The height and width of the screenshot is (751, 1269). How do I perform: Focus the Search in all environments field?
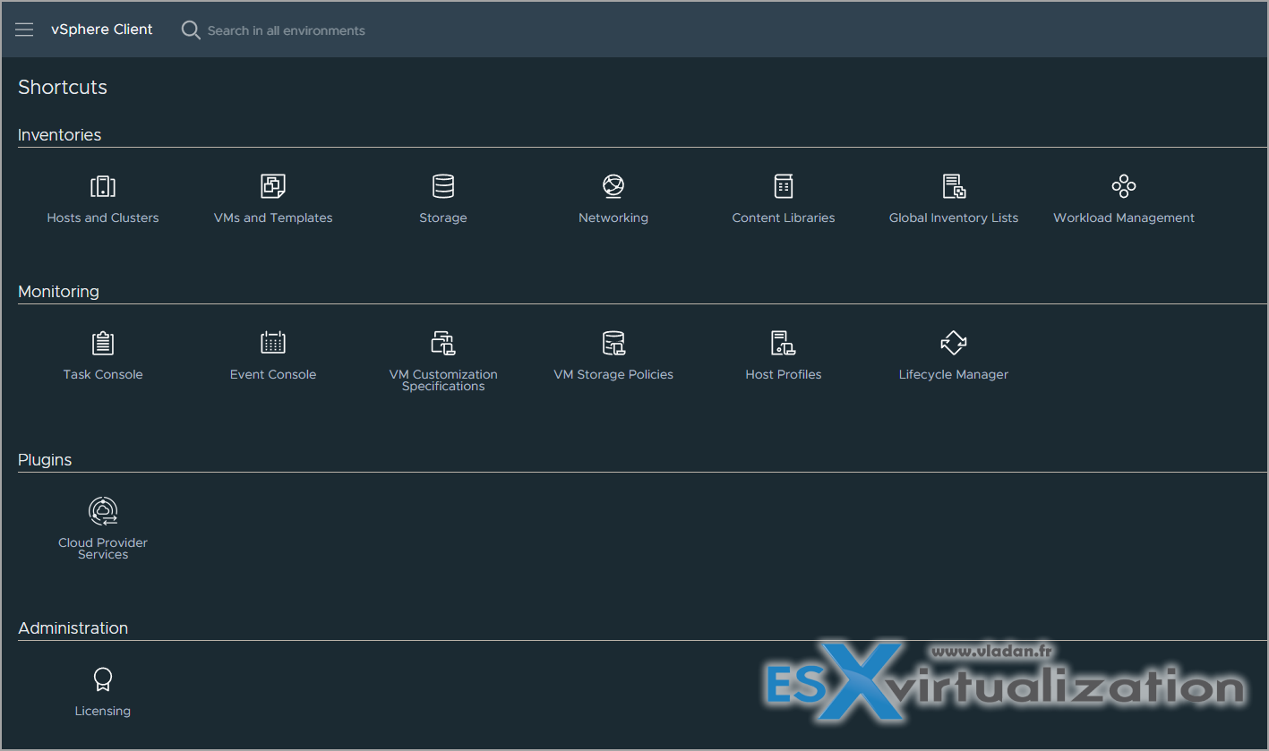point(287,30)
